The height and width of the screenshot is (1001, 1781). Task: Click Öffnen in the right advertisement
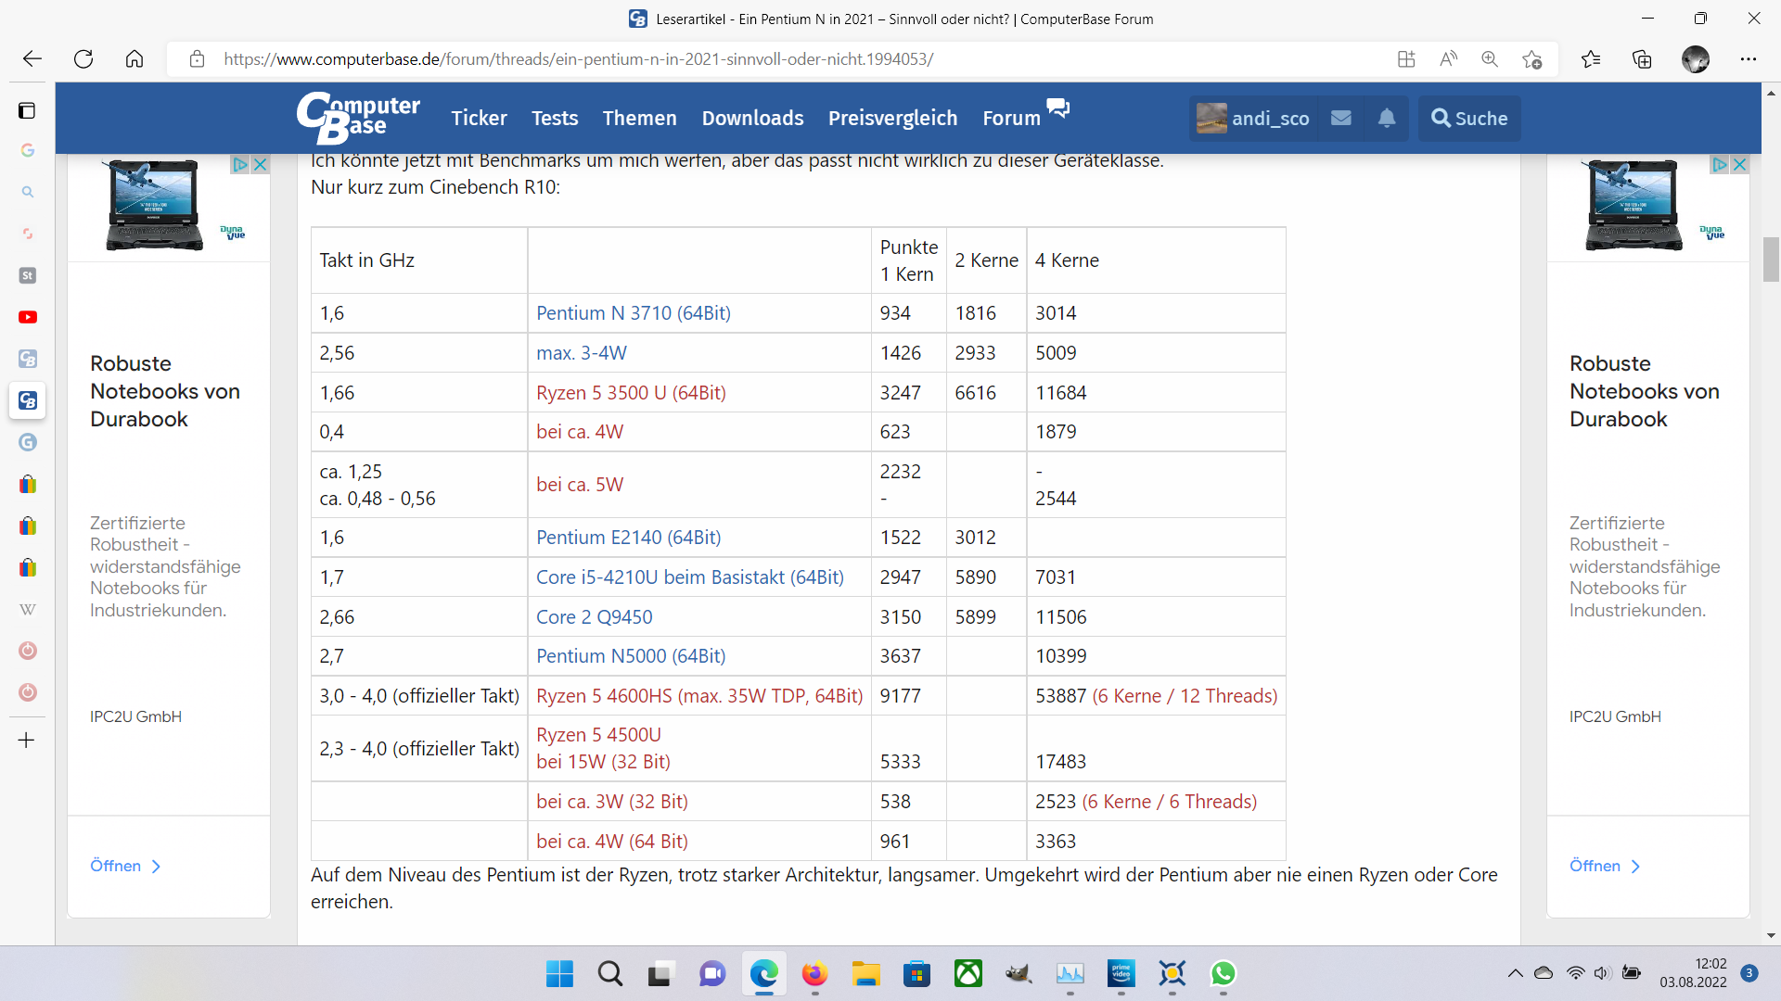[x=1605, y=866]
